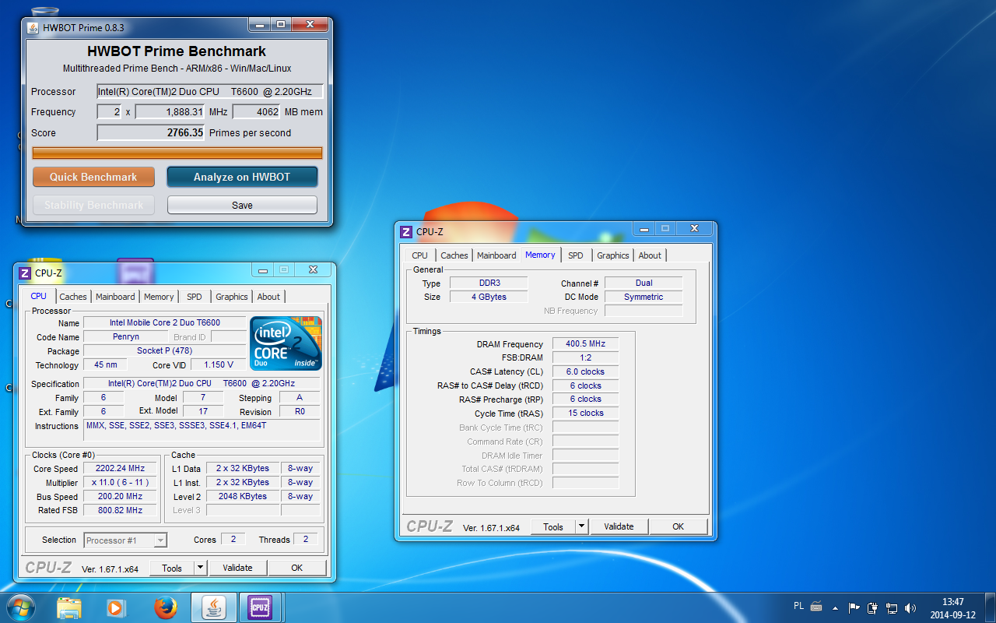Click the Cycle Time 15 clocks value
Viewport: 996px width, 623px height.
(x=585, y=413)
